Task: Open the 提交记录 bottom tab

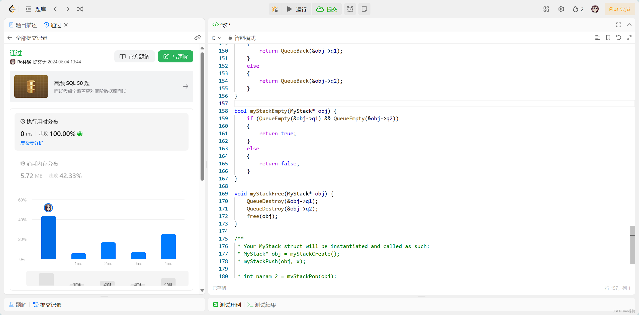Action: click(47, 305)
